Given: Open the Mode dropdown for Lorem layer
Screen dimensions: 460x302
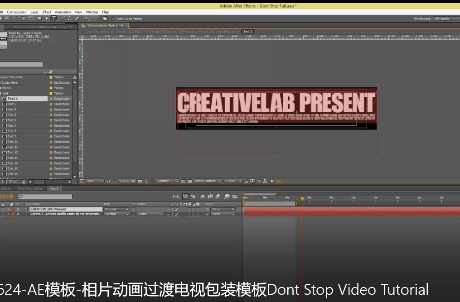Looking at the screenshot, I should (x=116, y=214).
